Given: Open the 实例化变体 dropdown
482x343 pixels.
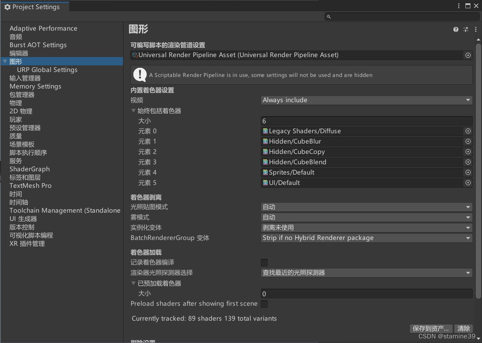Looking at the screenshot, I should coord(366,228).
